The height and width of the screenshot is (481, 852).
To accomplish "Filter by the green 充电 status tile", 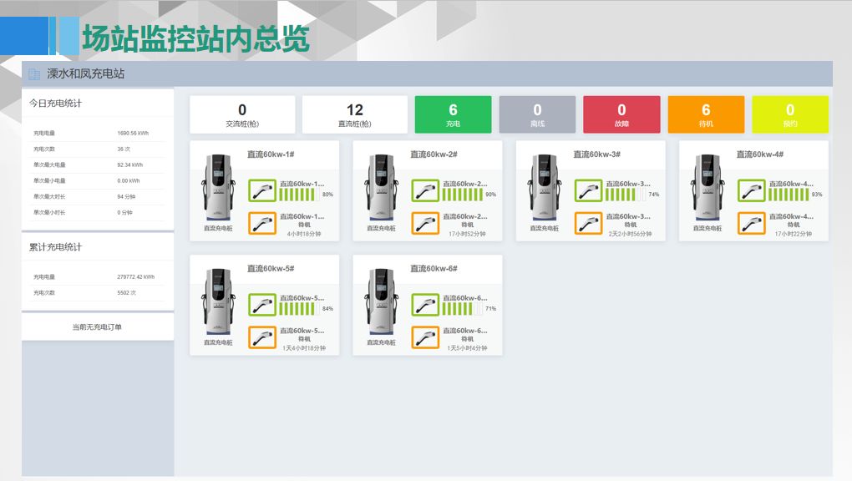I will point(453,114).
